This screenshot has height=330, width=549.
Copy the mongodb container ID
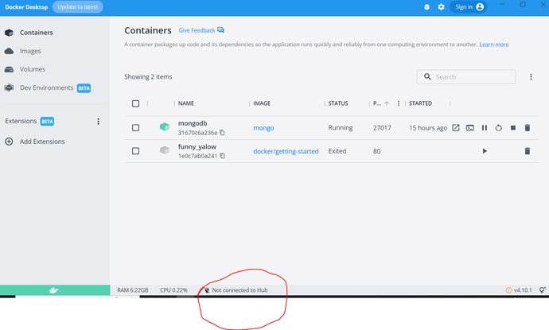[222, 133]
